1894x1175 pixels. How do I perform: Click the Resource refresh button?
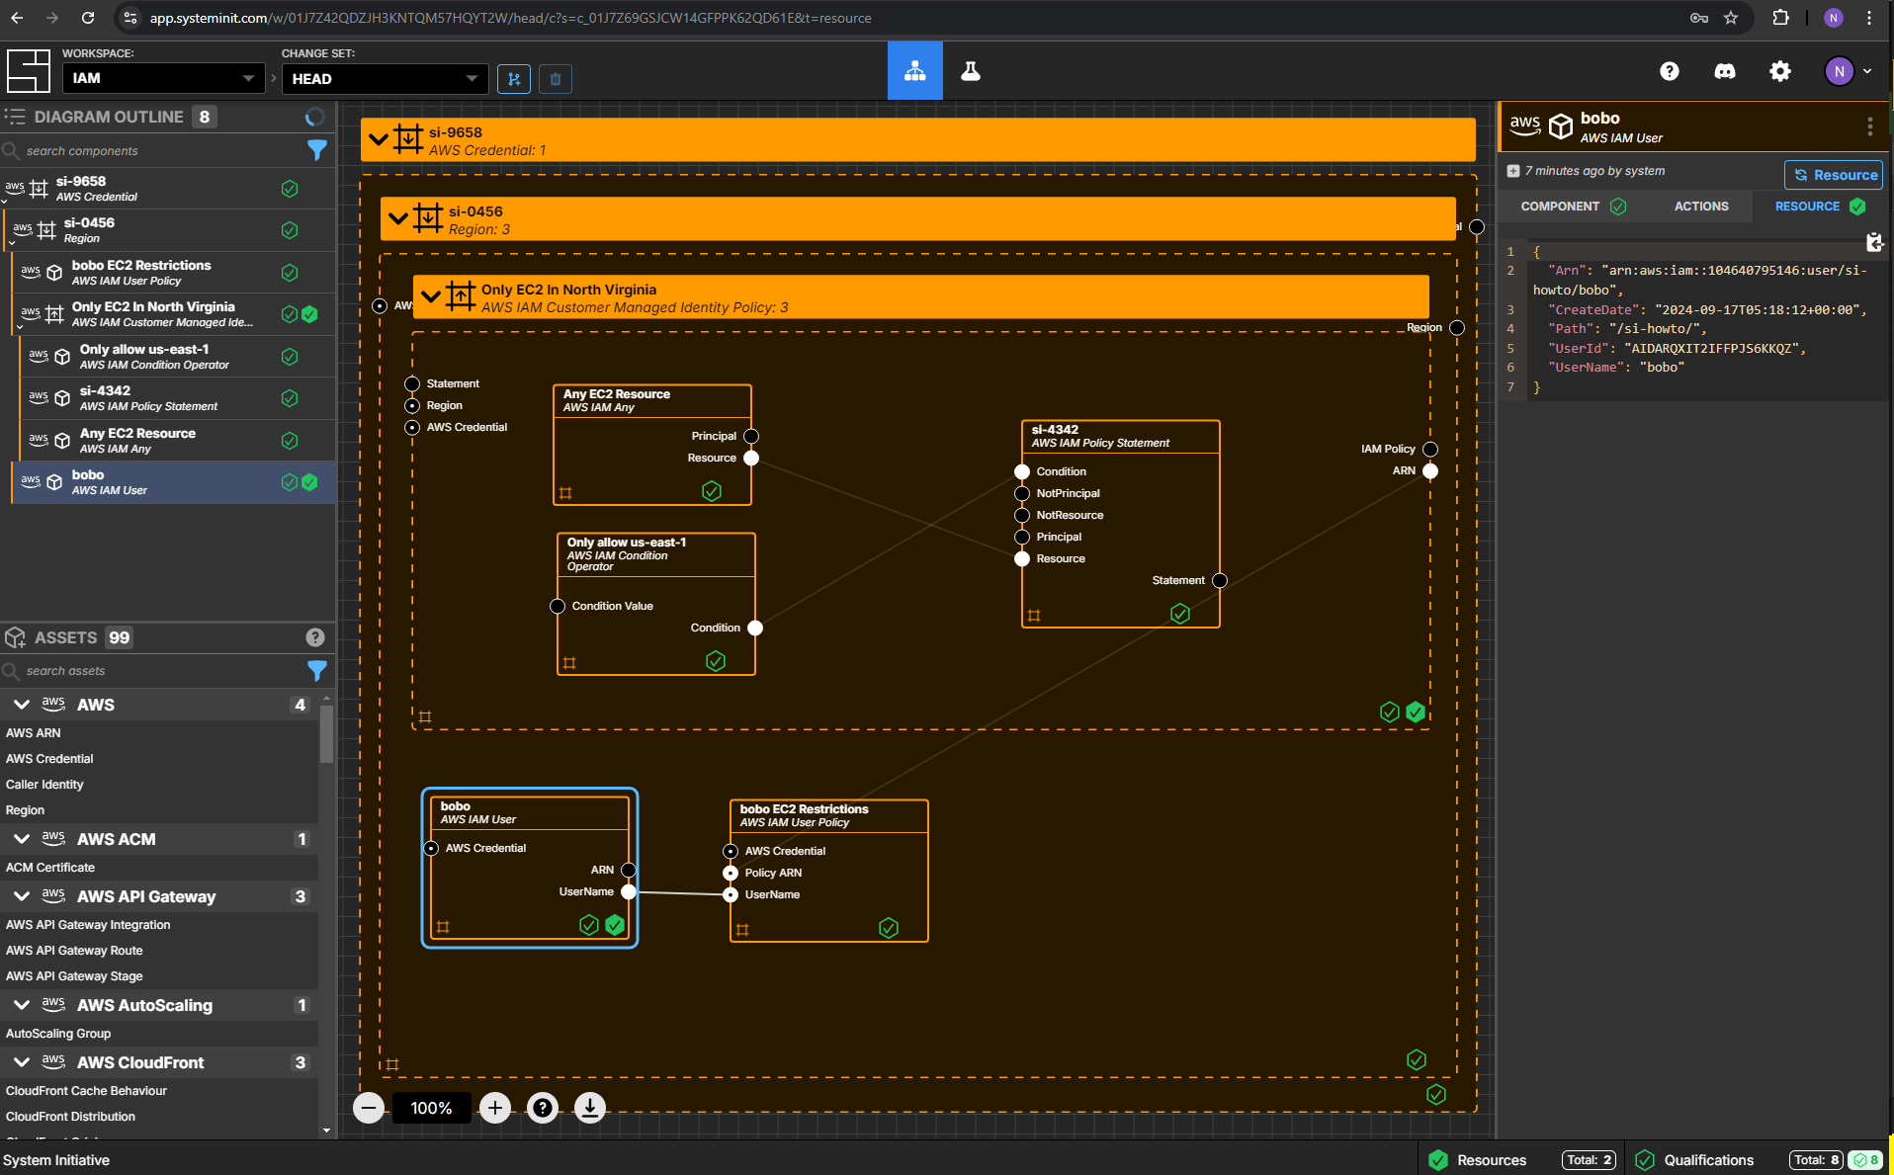pyautogui.click(x=1834, y=175)
